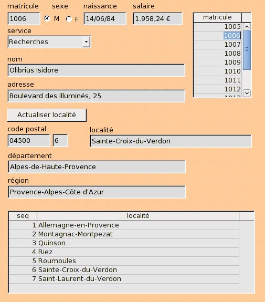Select the M sex radio button
This screenshot has width=265, height=302.
coord(47,18)
